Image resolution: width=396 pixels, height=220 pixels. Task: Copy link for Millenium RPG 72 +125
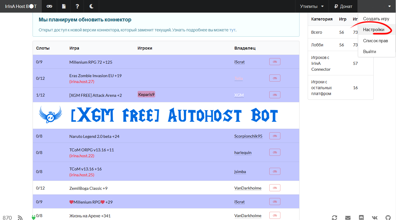point(275,62)
